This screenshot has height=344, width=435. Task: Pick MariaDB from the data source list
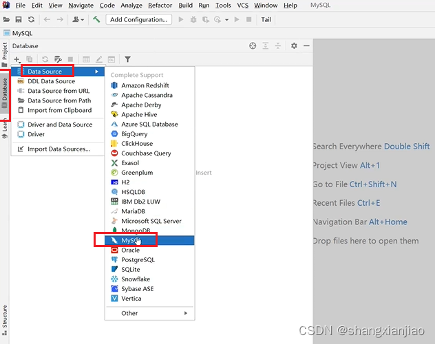tap(149, 211)
